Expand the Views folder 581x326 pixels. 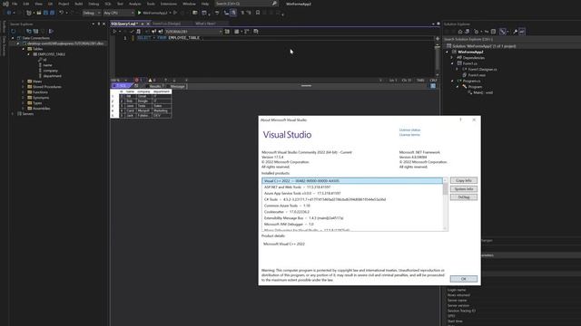pos(24,81)
